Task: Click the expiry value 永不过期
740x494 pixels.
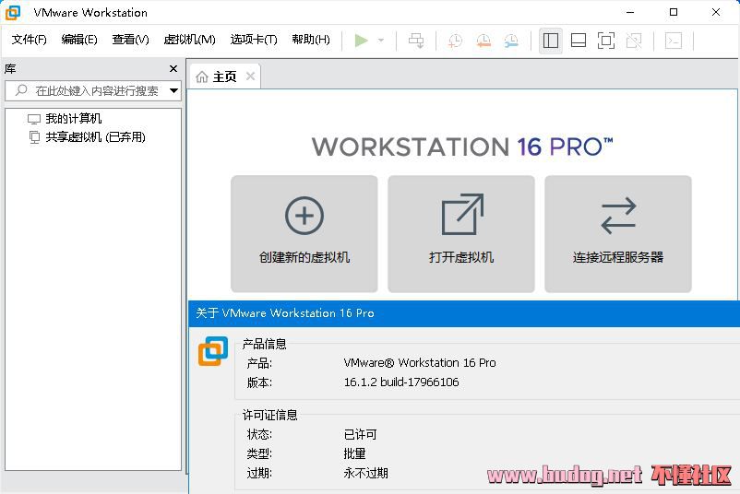Action: coord(365,473)
